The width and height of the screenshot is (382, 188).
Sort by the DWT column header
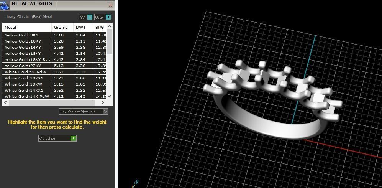(83, 27)
